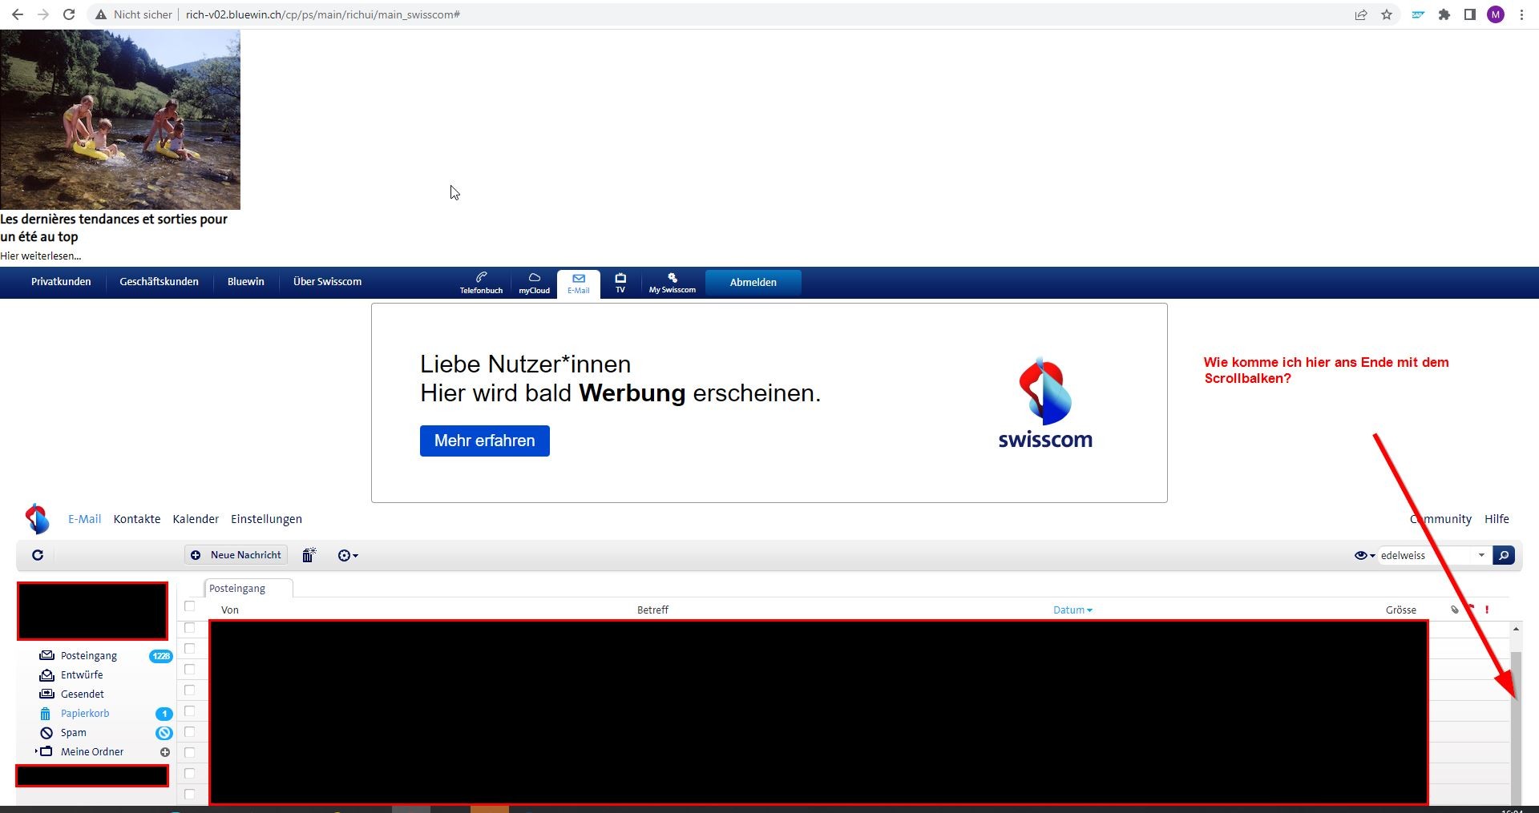1539x813 pixels.
Task: Switch to the Einstellungen section
Action: [x=266, y=519]
